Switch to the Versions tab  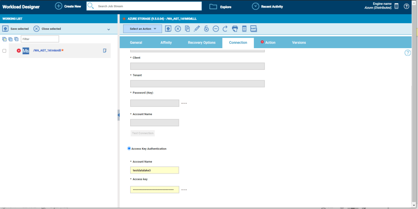click(299, 42)
